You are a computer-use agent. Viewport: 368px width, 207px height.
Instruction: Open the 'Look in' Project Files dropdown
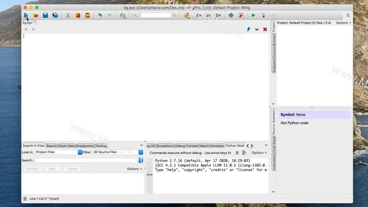click(x=80, y=152)
